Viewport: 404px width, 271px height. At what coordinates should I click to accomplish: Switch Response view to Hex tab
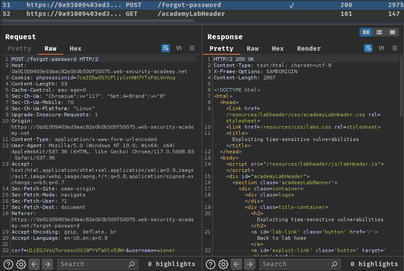coord(278,48)
